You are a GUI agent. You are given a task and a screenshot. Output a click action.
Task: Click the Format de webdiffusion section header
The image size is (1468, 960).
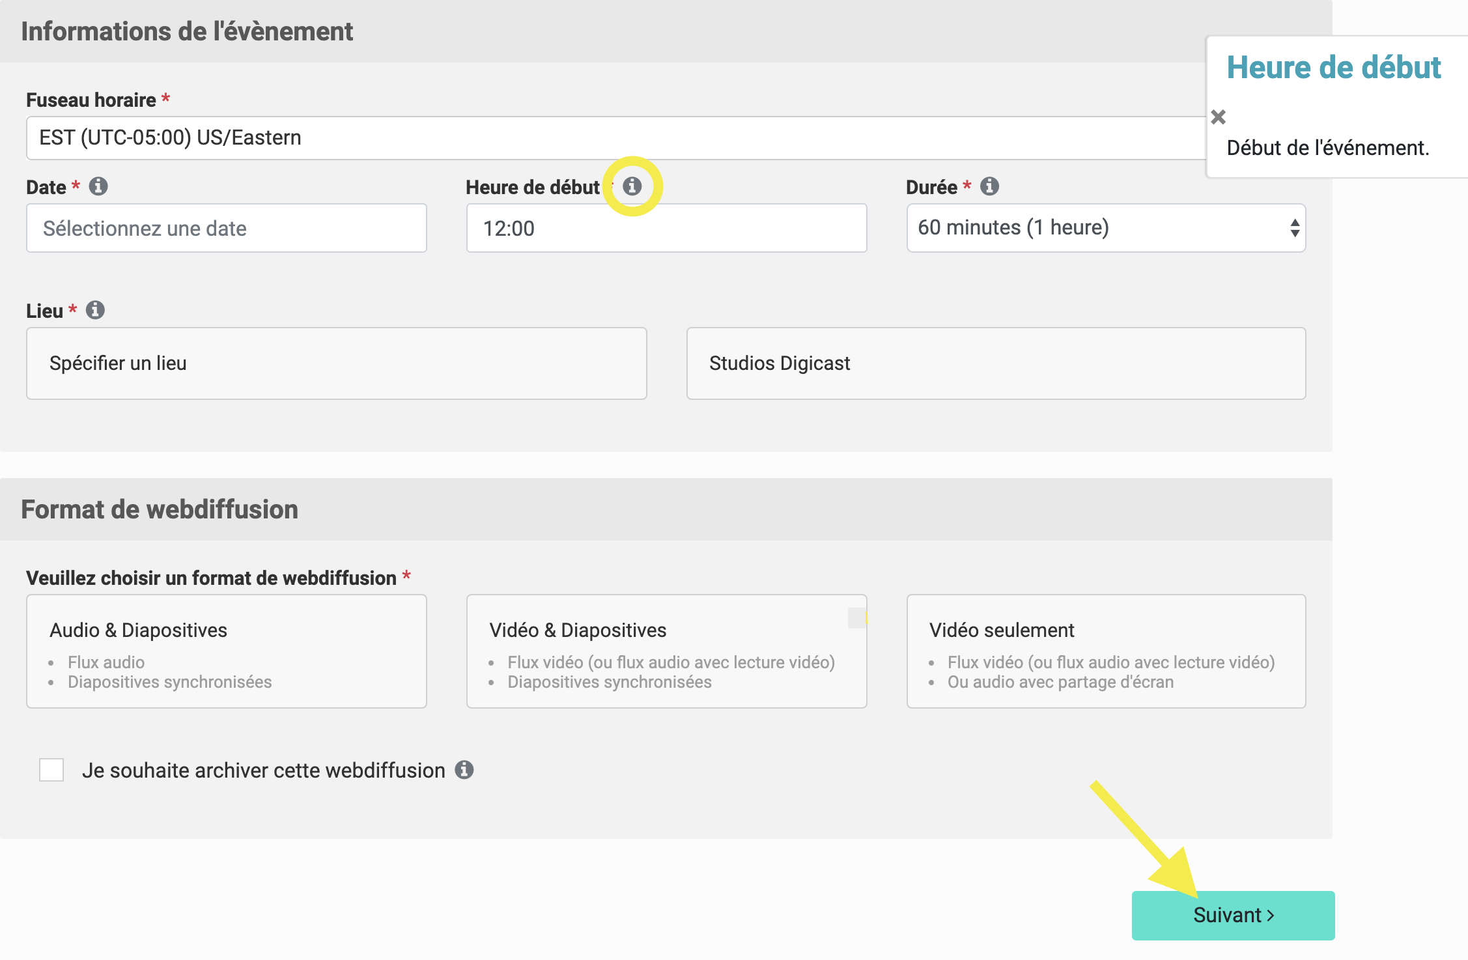pos(160,509)
